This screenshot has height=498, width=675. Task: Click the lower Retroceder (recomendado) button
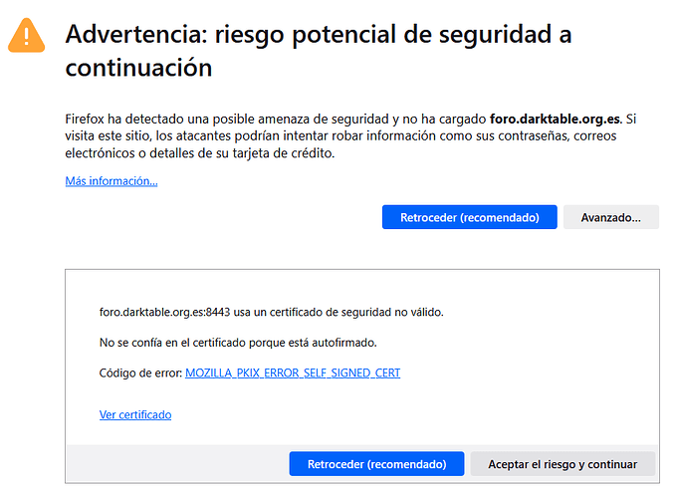tap(376, 464)
